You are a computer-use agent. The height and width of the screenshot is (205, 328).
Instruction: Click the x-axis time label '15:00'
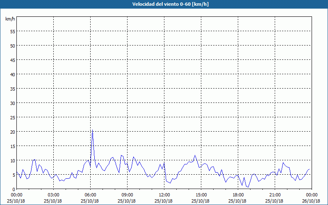(x=201, y=195)
